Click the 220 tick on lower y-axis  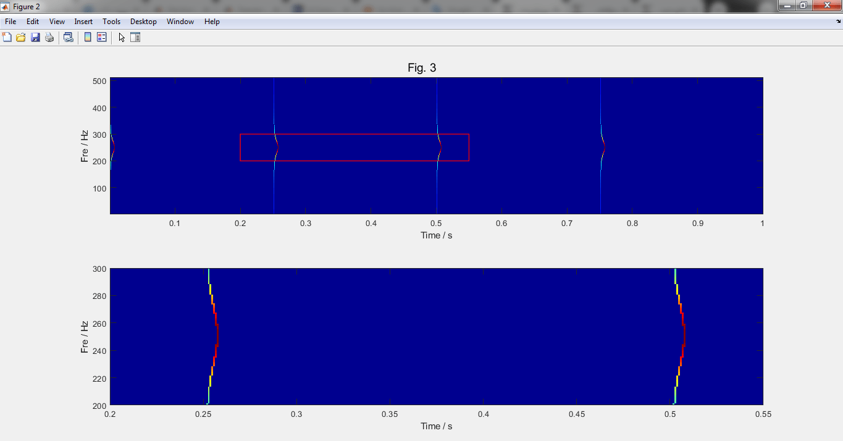(99, 379)
